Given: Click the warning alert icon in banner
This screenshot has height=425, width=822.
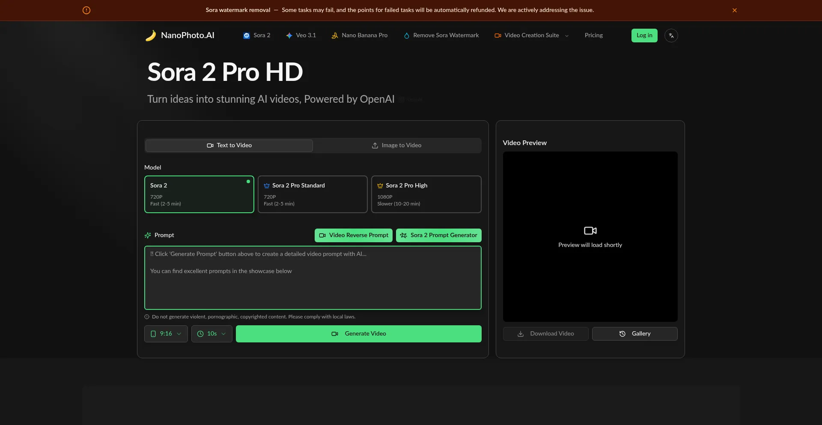Looking at the screenshot, I should coord(86,10).
